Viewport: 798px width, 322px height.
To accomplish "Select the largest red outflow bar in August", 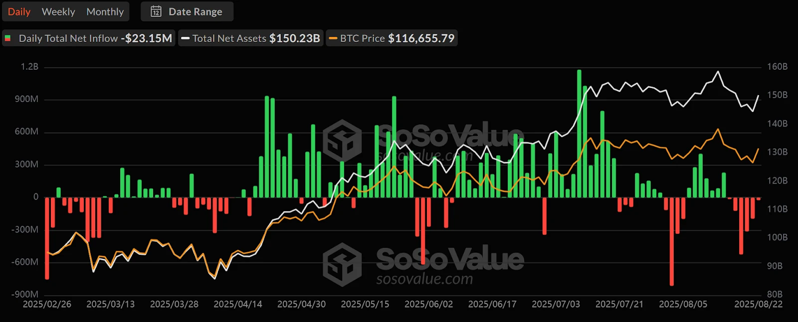I will (672, 241).
